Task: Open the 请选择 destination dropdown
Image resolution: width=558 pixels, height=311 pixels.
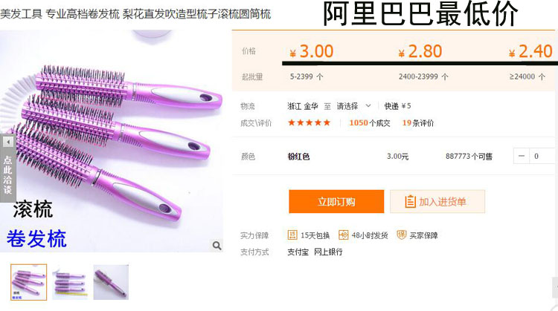Action: 353,106
